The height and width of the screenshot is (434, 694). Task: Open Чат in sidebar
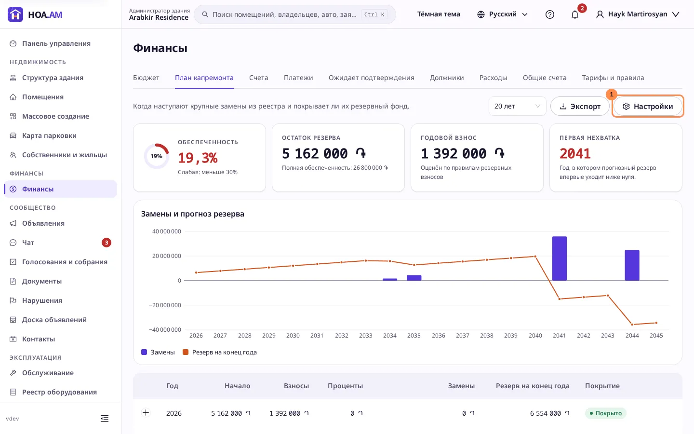[60, 243]
